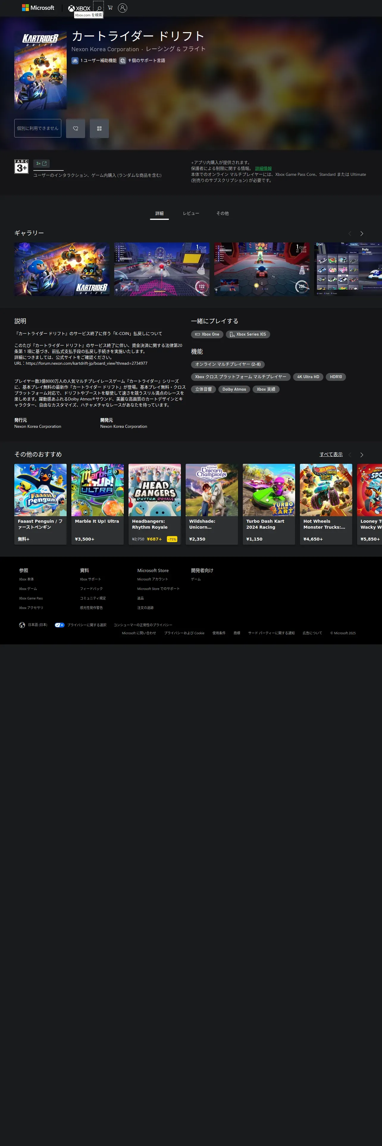Image resolution: width=382 pixels, height=1146 pixels.
Task: Open the footer コミュニティ規定 link
Action: [x=93, y=598]
